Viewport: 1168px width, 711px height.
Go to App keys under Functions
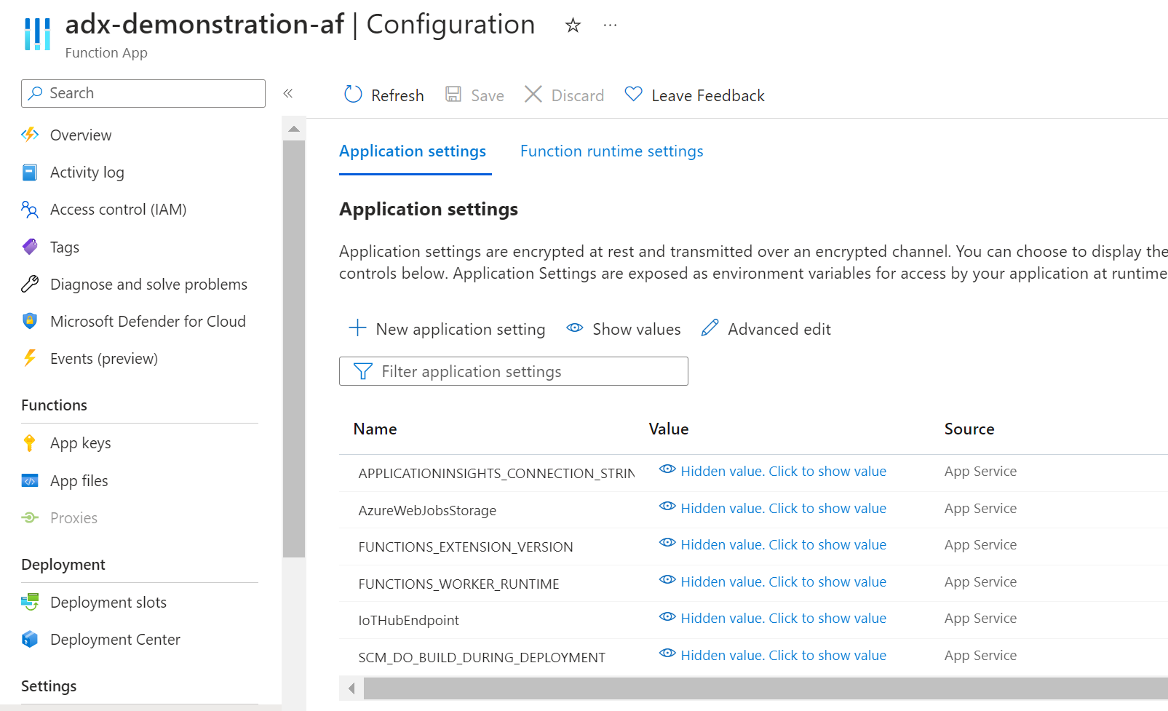80,443
